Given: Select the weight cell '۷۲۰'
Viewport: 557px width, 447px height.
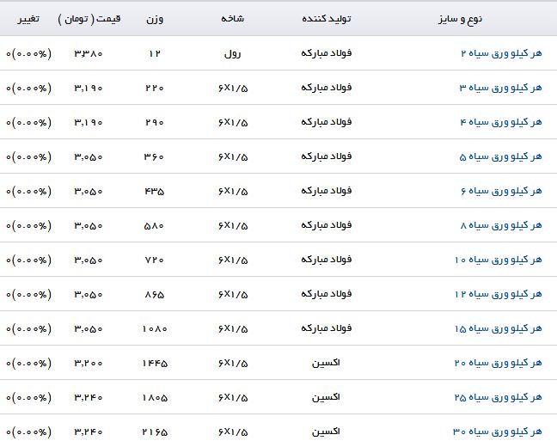Looking at the screenshot, I should pos(155,260).
